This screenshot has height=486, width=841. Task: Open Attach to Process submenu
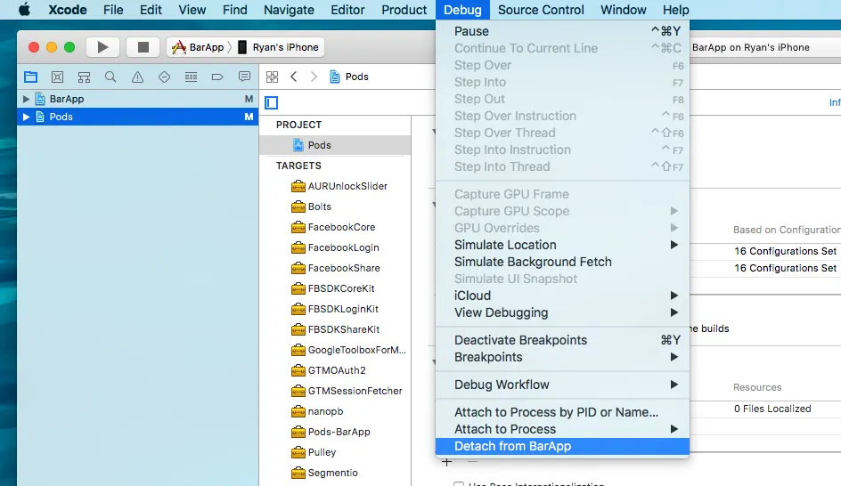(x=562, y=429)
